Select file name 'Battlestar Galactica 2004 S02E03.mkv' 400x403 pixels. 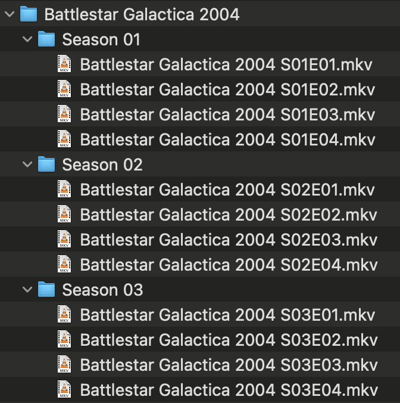[x=229, y=240]
